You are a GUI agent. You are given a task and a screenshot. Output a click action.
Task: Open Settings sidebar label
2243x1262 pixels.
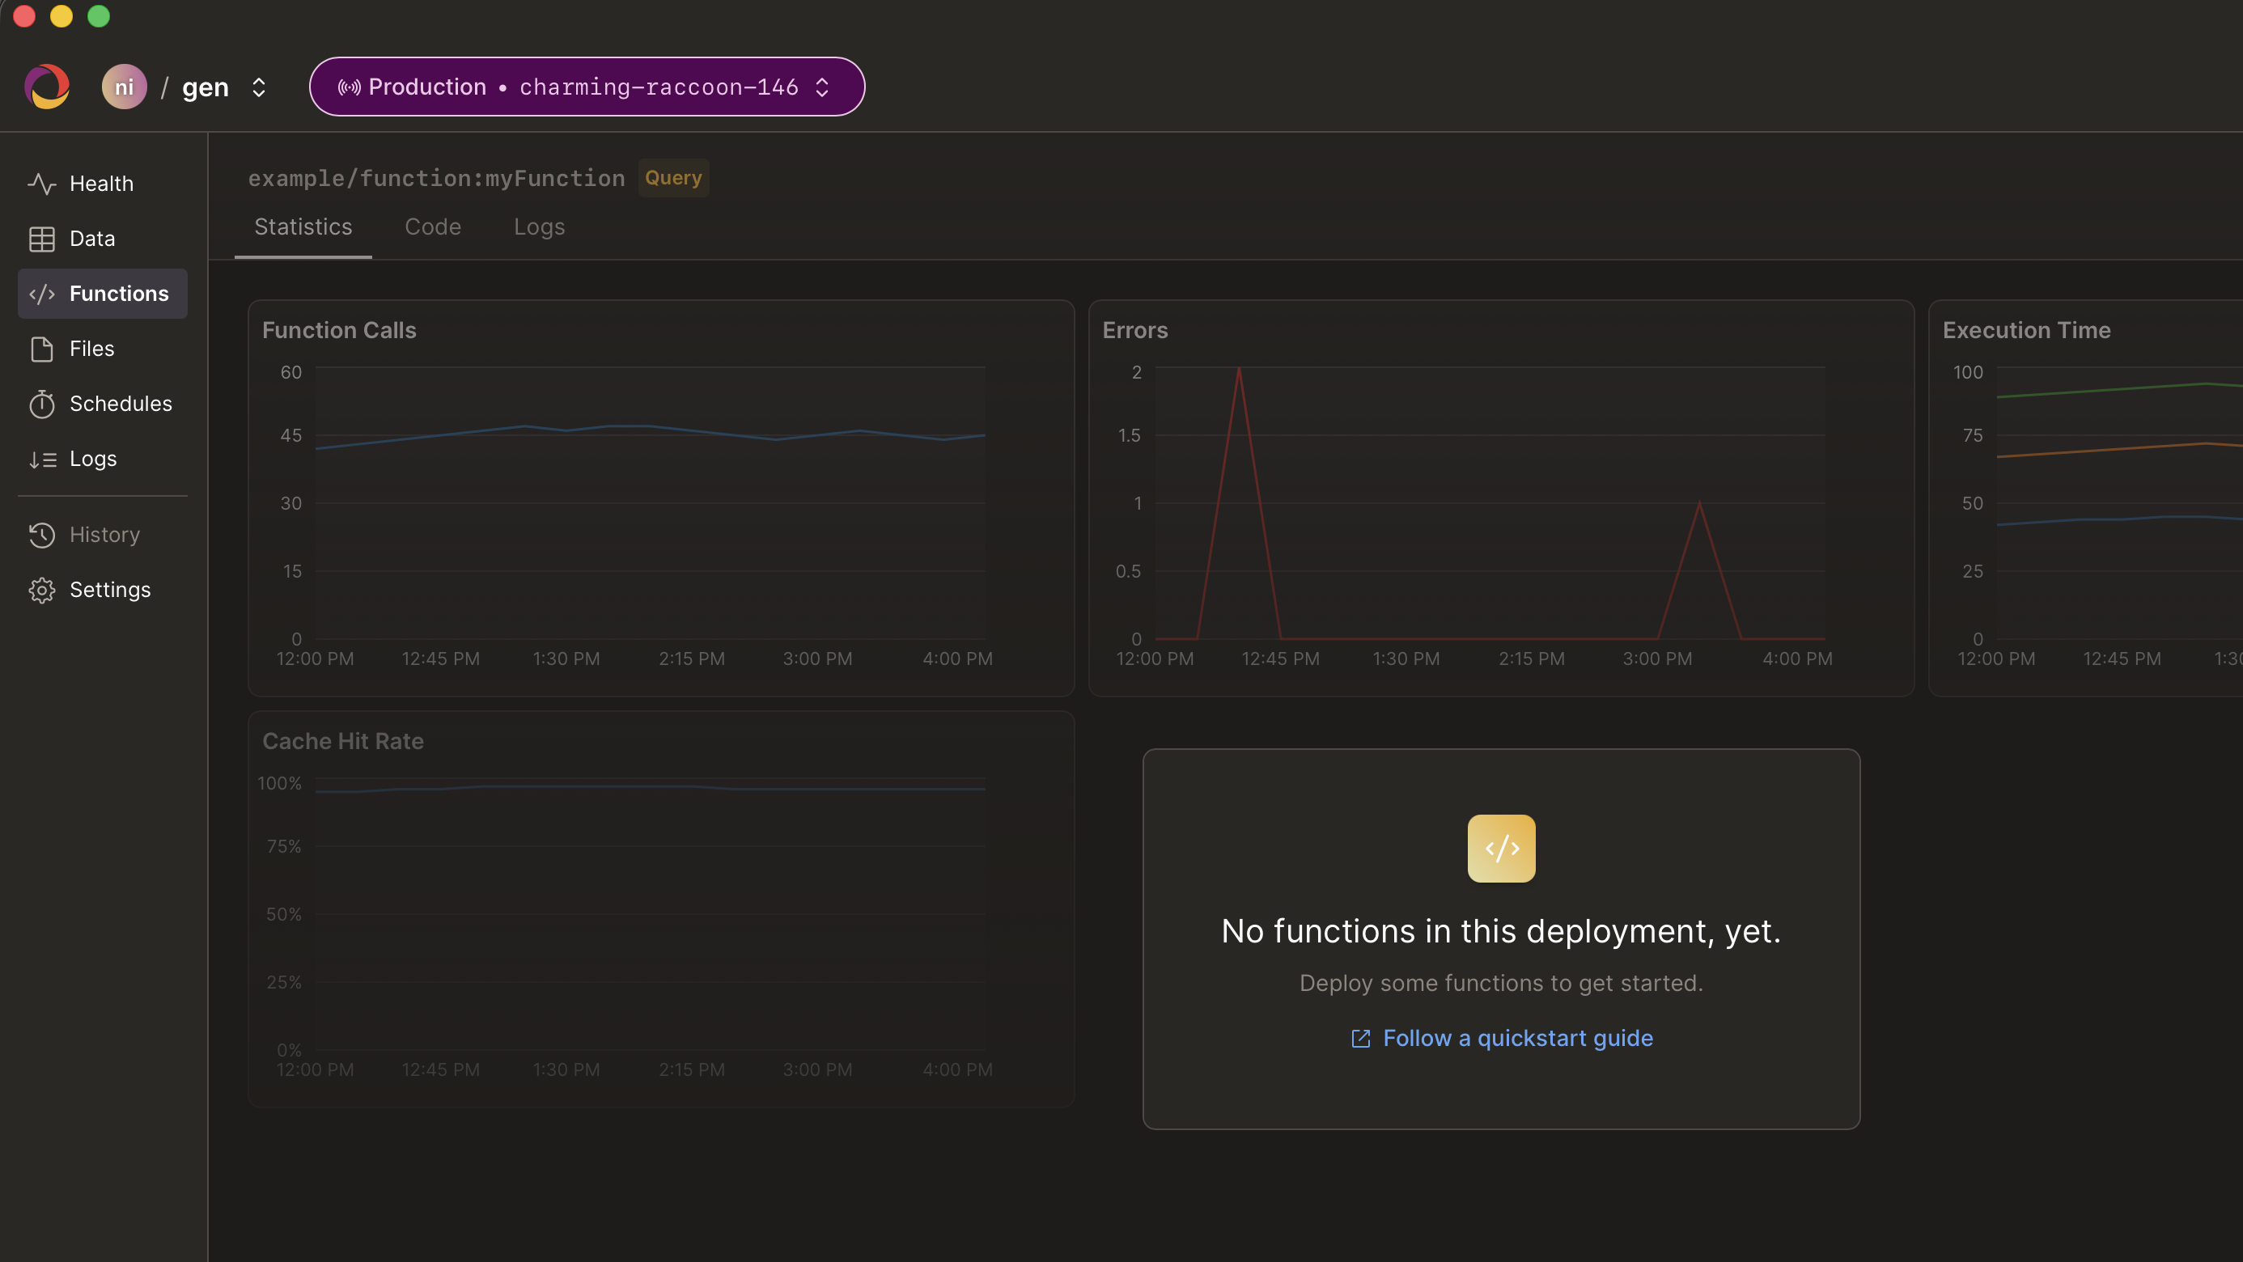pos(111,590)
